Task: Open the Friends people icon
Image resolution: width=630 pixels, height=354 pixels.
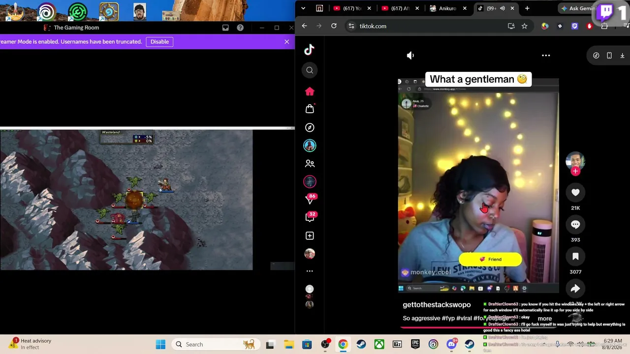Action: click(310, 163)
